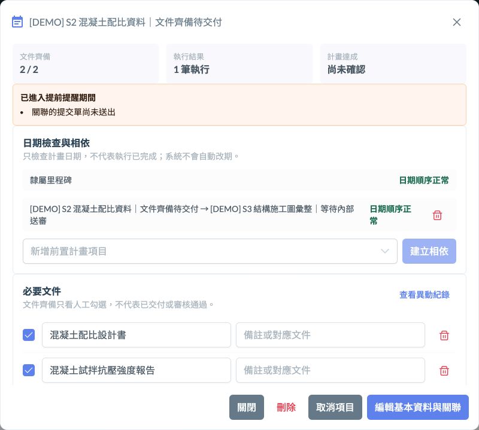
Task: Open the 查看異動紀錄 link
Action: coord(425,295)
